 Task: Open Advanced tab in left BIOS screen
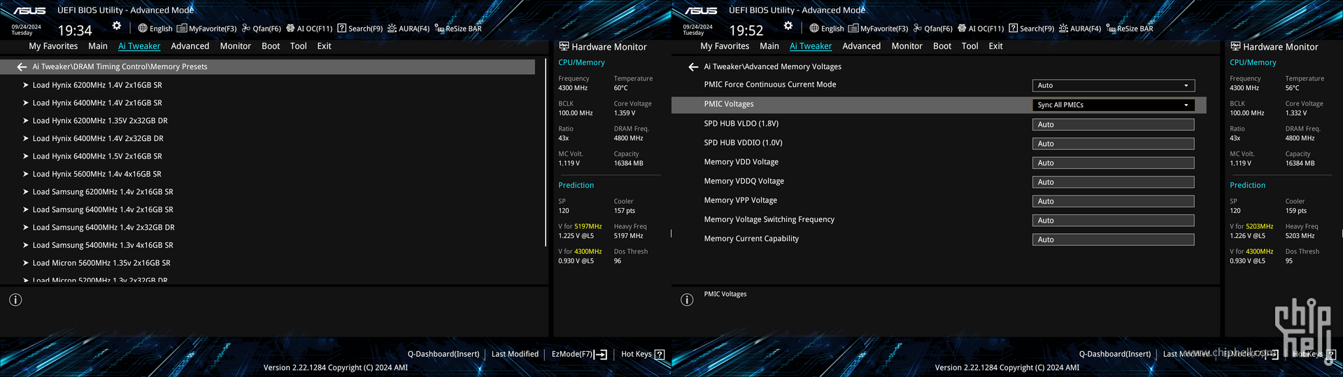190,46
